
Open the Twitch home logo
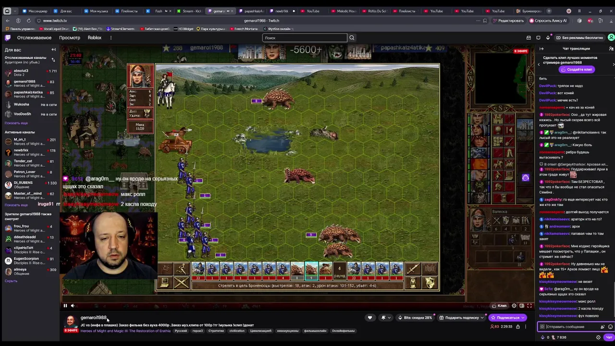8,37
